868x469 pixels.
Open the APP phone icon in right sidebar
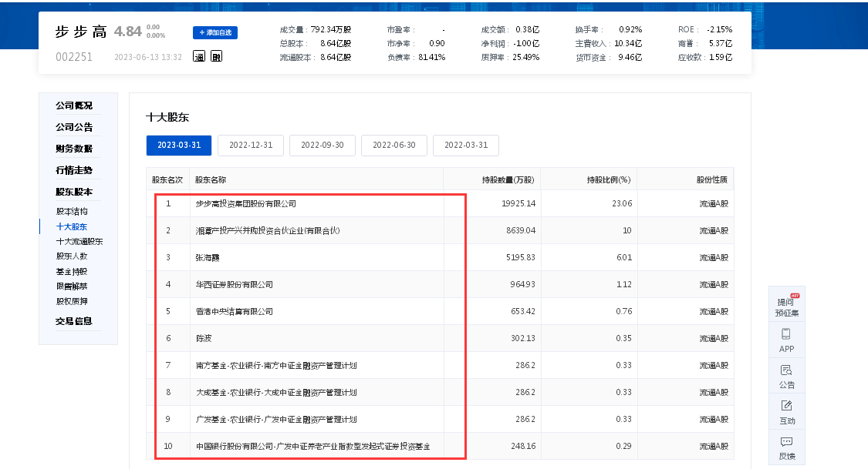[787, 340]
